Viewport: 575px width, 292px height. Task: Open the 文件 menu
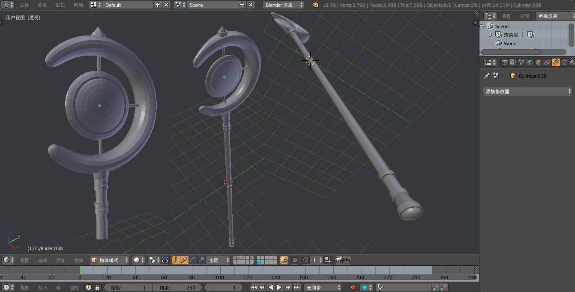tap(24, 5)
